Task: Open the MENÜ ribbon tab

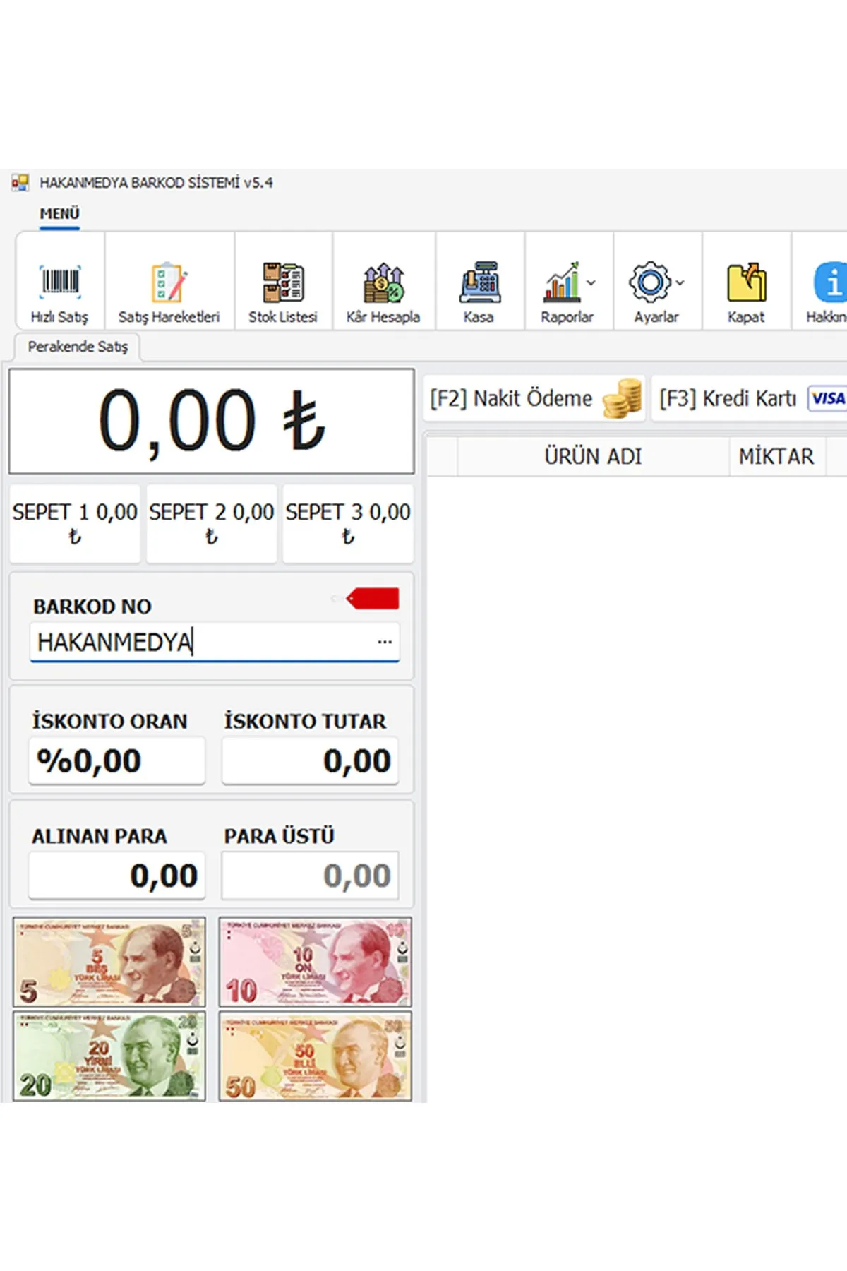Action: [x=59, y=213]
